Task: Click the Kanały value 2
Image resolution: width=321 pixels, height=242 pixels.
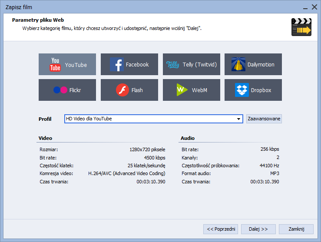Action: point(278,157)
